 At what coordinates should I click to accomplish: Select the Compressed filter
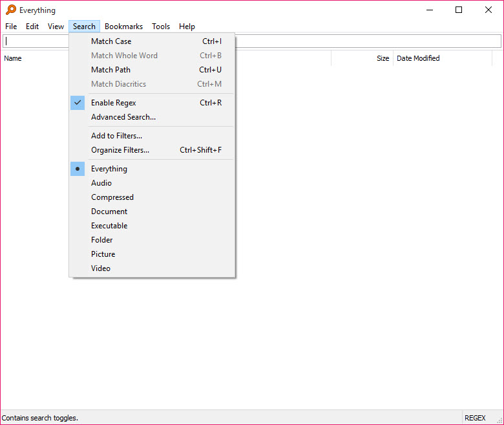(x=152, y=197)
